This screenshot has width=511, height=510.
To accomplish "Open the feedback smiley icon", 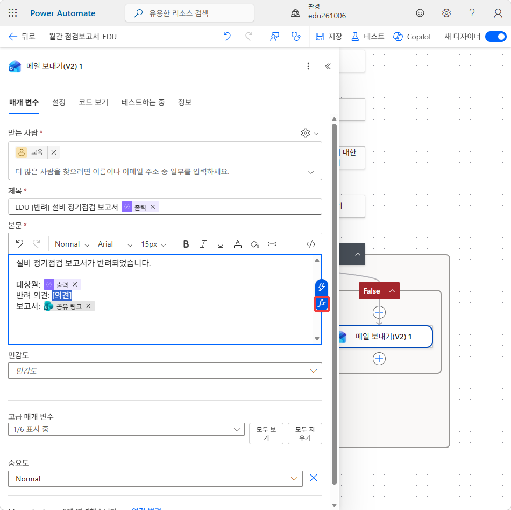I will click(420, 13).
